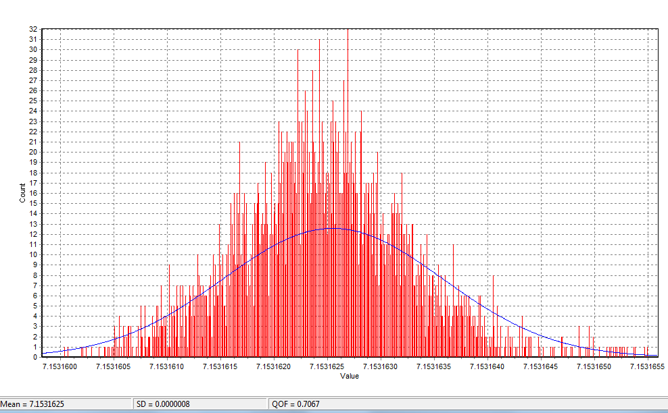Click the Value x-axis title
Screen dimensions: 668x413
350,376
